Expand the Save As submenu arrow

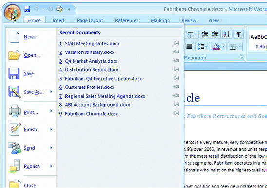point(51,92)
